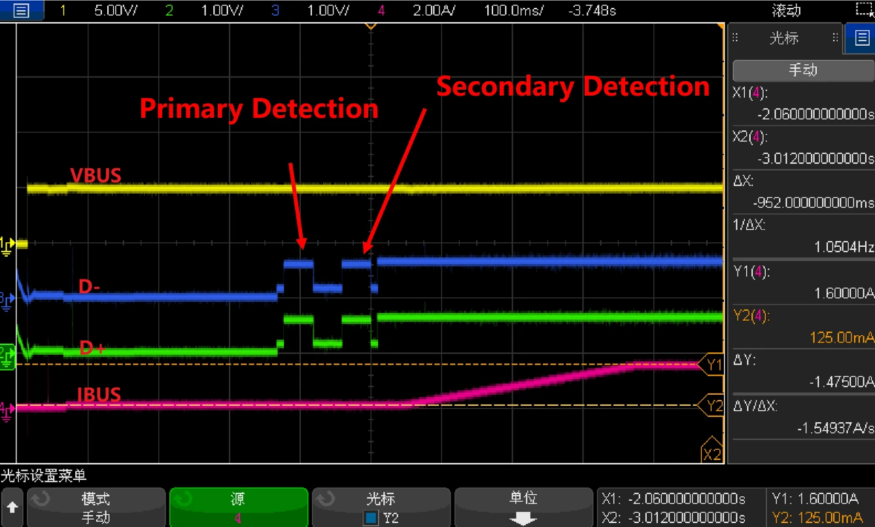Click the blue sidebar list icon
Screen dimensions: 875x527
(x=859, y=39)
